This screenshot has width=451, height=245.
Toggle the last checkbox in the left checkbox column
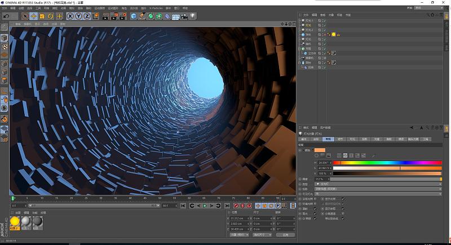tap(315, 218)
